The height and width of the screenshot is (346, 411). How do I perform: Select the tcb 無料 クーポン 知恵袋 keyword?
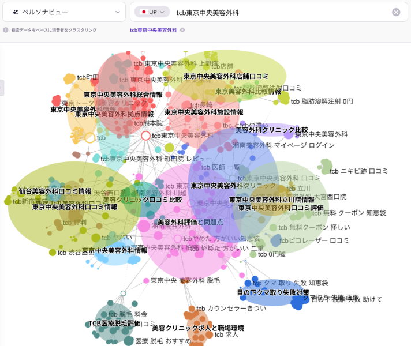(x=349, y=213)
